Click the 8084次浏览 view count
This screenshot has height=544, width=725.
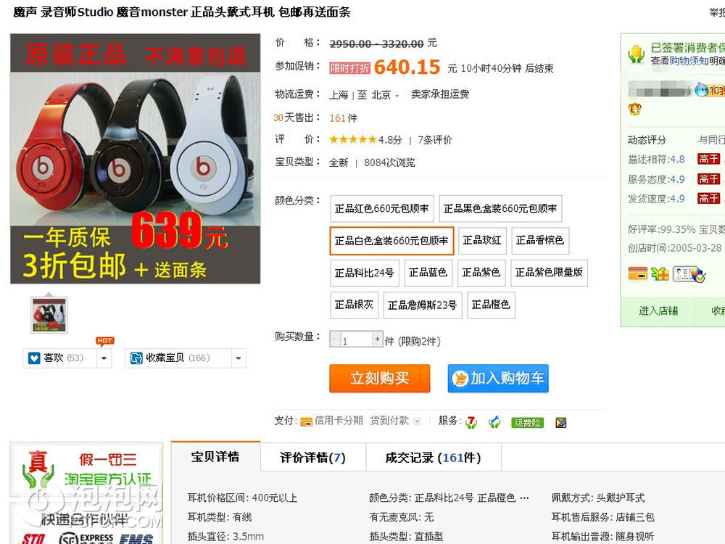tap(390, 162)
